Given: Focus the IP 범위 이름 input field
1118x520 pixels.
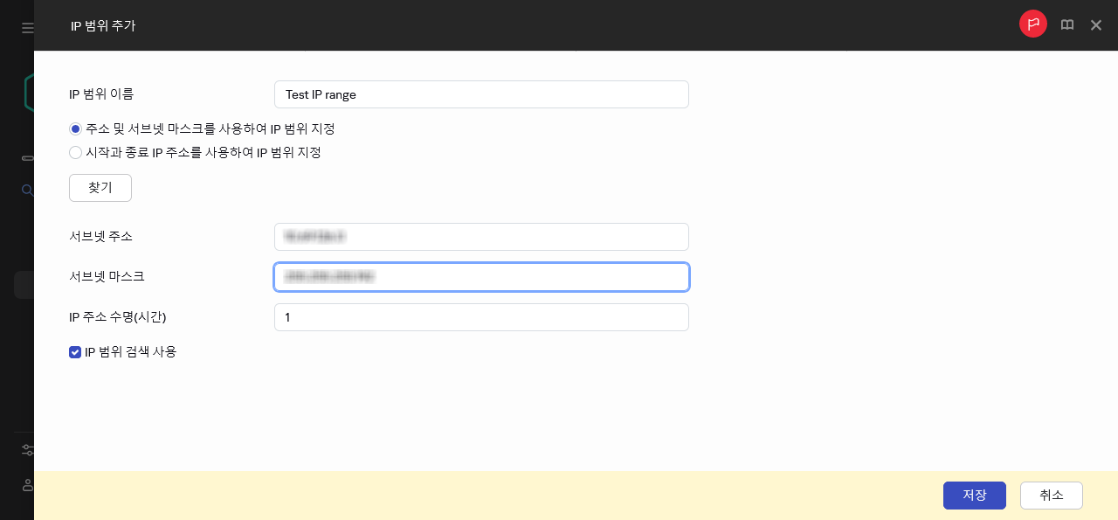Looking at the screenshot, I should (481, 94).
